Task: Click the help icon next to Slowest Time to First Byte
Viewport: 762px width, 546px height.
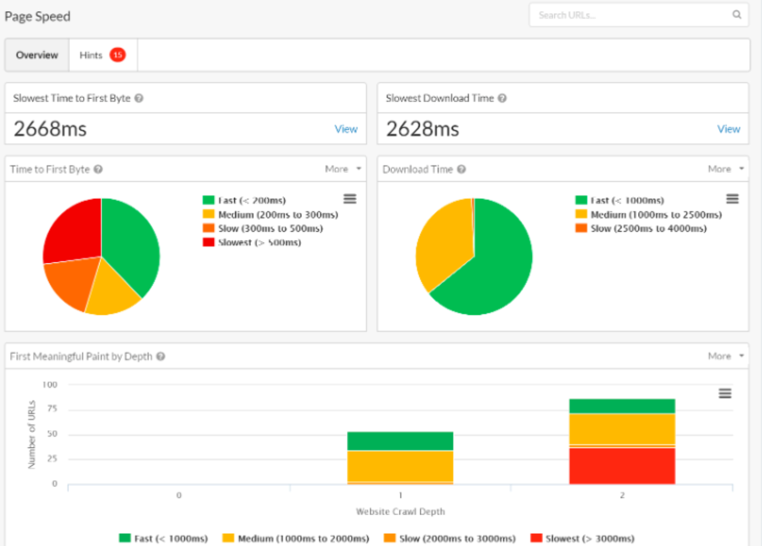Action: point(138,98)
